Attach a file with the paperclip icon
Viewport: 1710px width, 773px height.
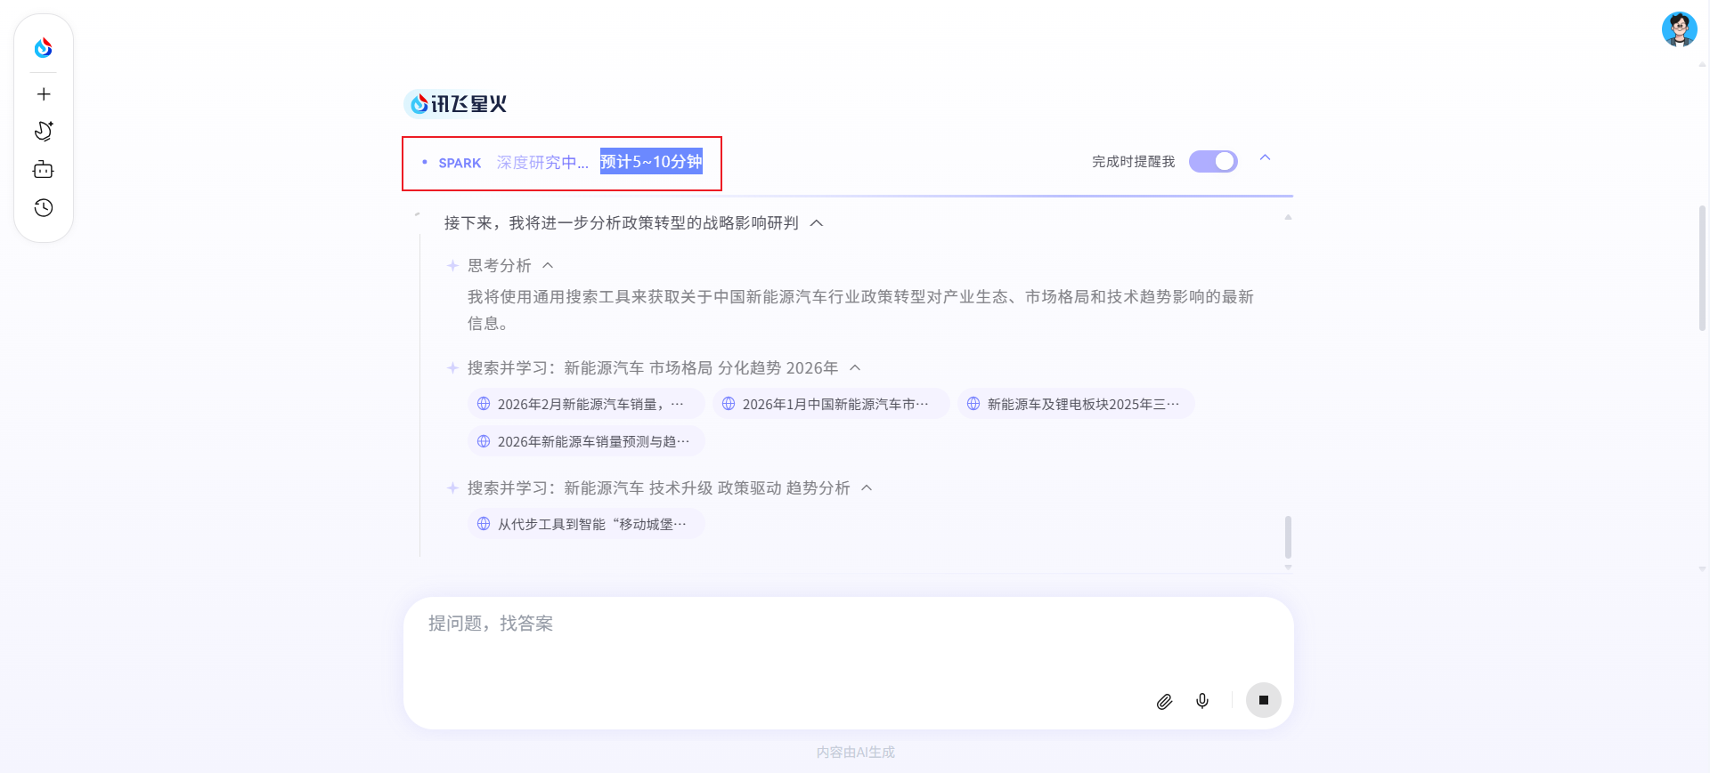1164,701
